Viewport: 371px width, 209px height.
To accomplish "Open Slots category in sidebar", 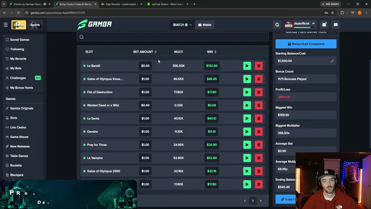I will [13, 118].
